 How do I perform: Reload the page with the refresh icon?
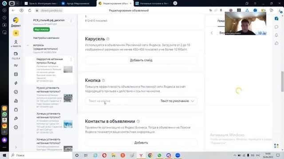pyautogui.click(x=30, y=11)
